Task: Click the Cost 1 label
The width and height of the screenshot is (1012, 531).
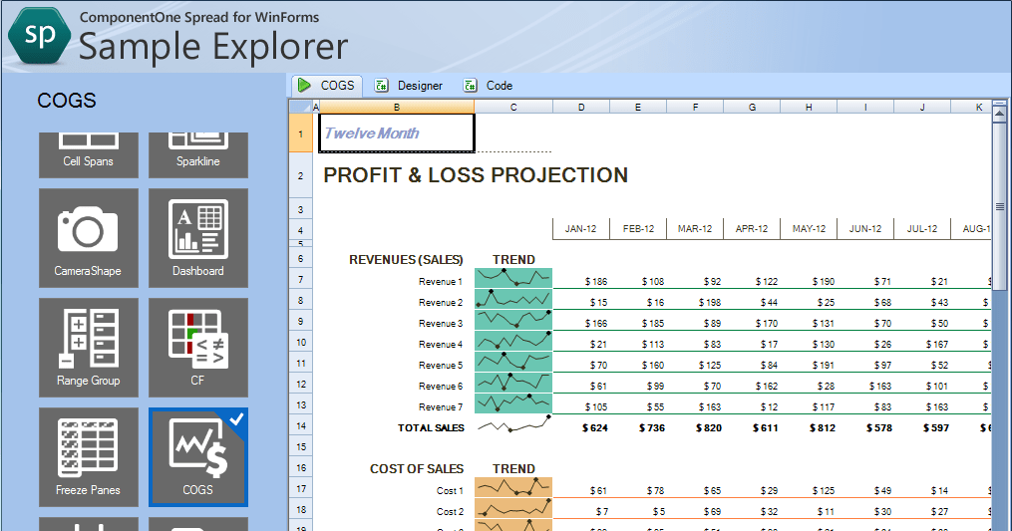Action: click(x=450, y=491)
